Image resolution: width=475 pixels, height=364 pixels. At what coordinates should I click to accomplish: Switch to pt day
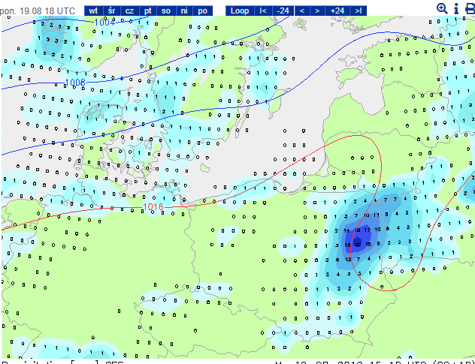pos(147,11)
